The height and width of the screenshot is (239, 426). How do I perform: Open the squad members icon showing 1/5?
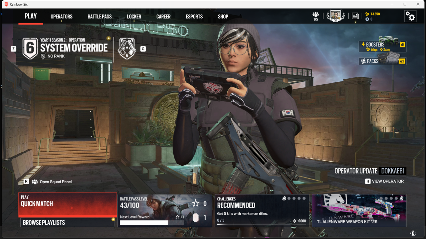coord(316,16)
